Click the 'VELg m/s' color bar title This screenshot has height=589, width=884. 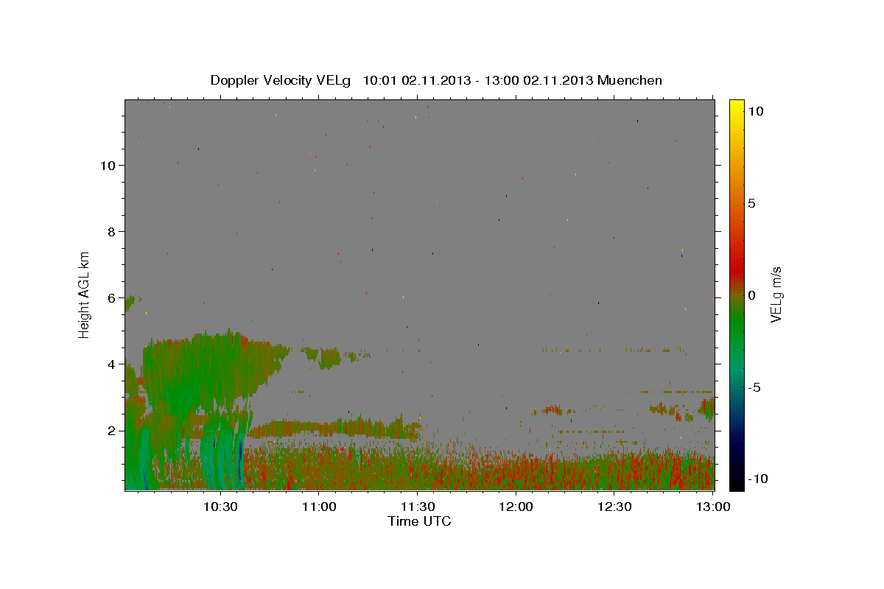pyautogui.click(x=776, y=294)
